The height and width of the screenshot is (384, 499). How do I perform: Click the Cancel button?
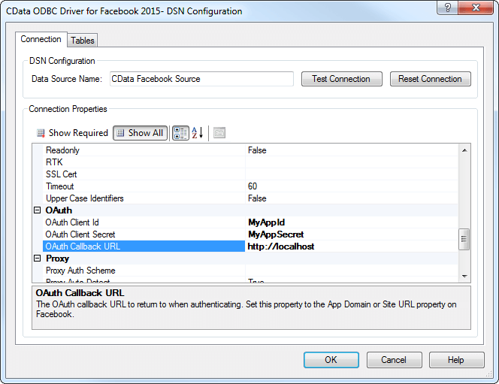point(394,360)
